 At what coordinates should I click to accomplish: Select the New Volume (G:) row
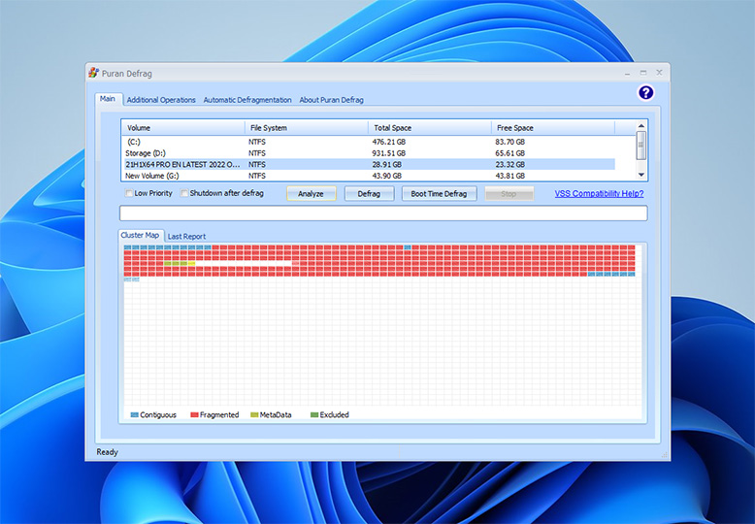[x=370, y=176]
